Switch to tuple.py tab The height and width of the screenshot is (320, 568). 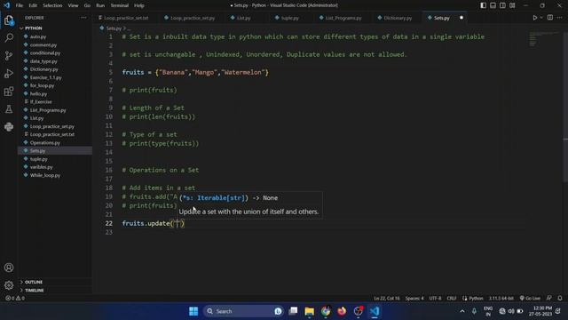[x=290, y=18]
